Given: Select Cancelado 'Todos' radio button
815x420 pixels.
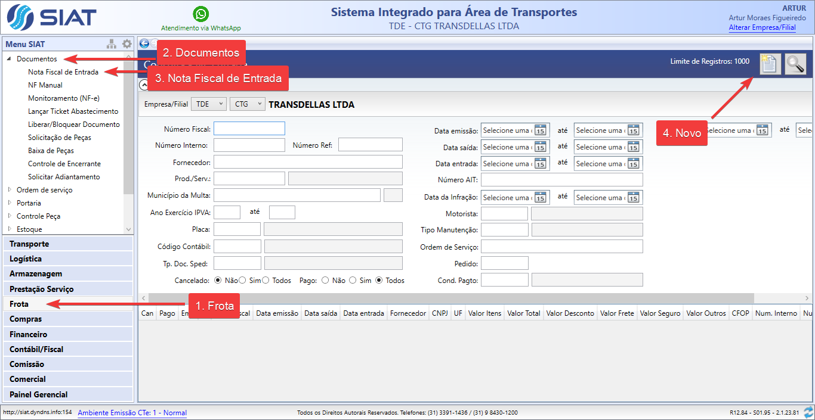Looking at the screenshot, I should pyautogui.click(x=266, y=280).
